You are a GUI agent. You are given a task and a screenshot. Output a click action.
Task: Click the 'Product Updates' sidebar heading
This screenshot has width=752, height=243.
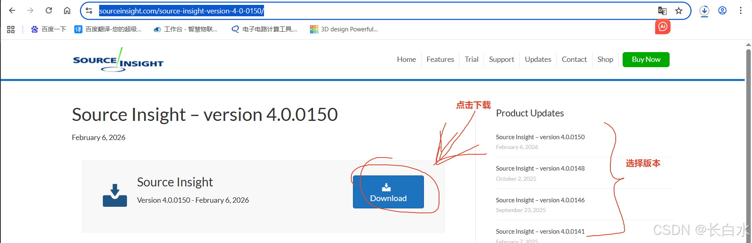click(530, 113)
